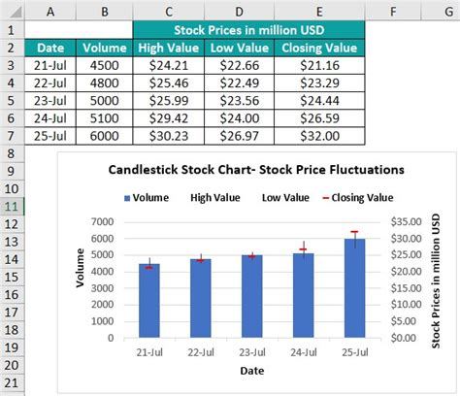Viewport: 460px width, 396px height.
Task: Click the Volume value 6000 cell
Action: point(105,136)
